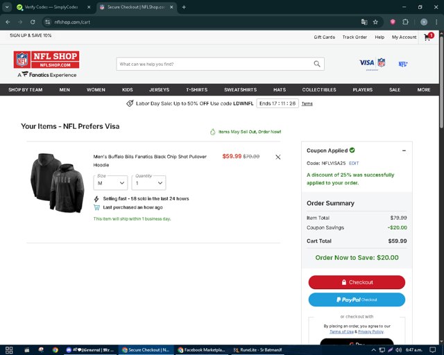
Task: Click SIGN UP & SAVE 10%
Action: (x=31, y=35)
